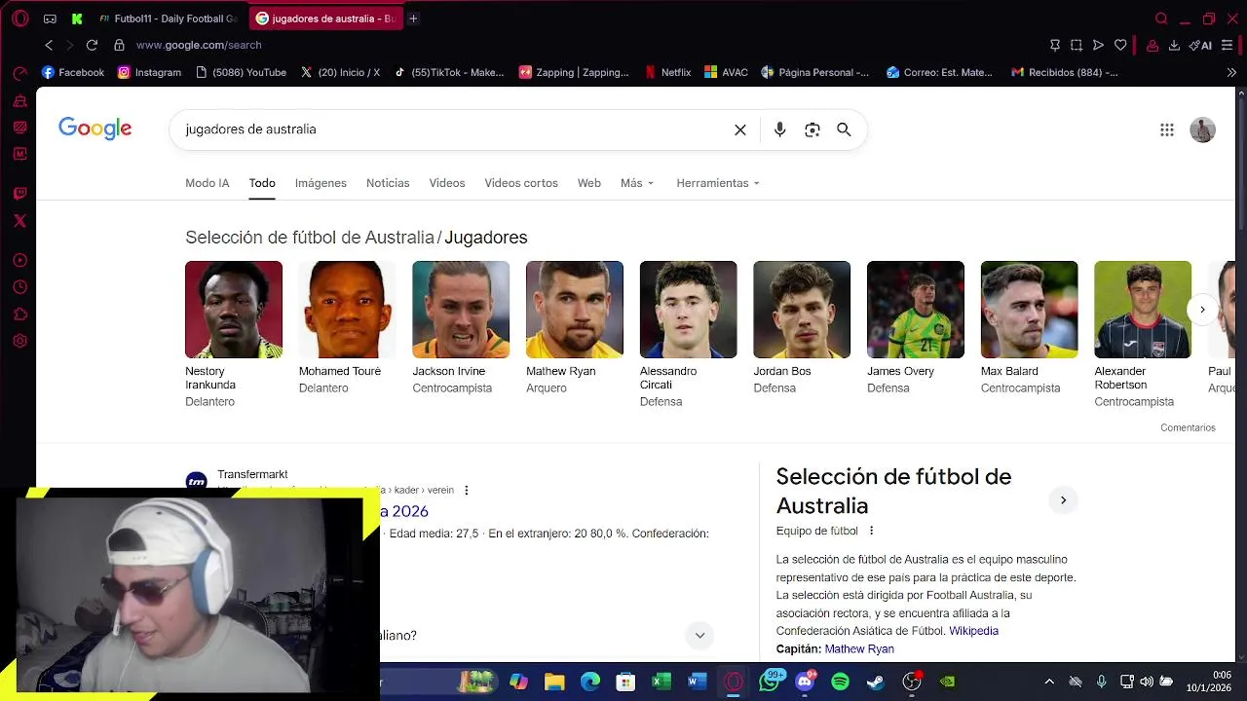Go back to the previous page
Viewport: 1247px width, 701px height.
pyautogui.click(x=49, y=45)
